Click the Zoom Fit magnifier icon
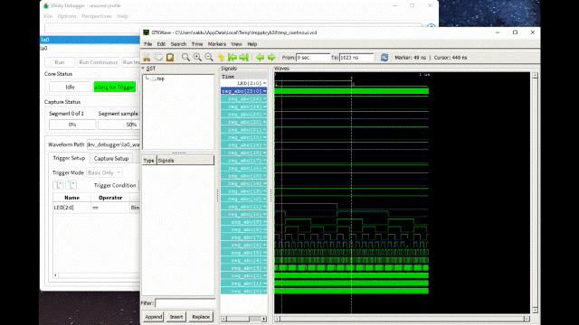The width and height of the screenshot is (579, 325). 185,58
